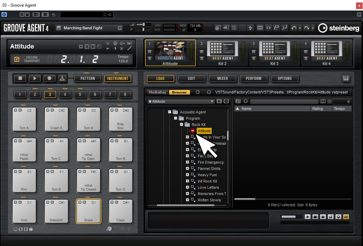Collapse the Program folder
The image size is (363, 246).
[175, 118]
